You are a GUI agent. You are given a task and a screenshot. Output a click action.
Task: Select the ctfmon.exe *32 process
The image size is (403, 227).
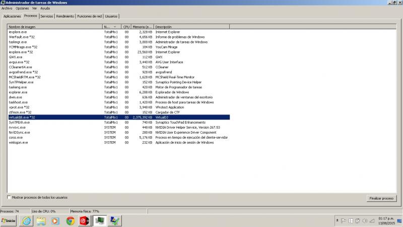(119, 112)
